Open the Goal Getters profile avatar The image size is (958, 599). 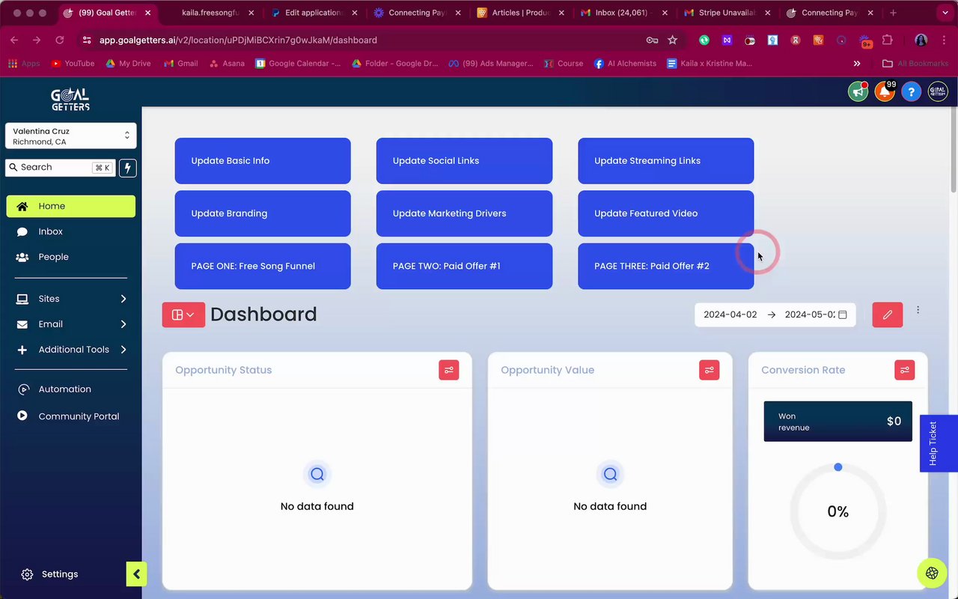(938, 92)
